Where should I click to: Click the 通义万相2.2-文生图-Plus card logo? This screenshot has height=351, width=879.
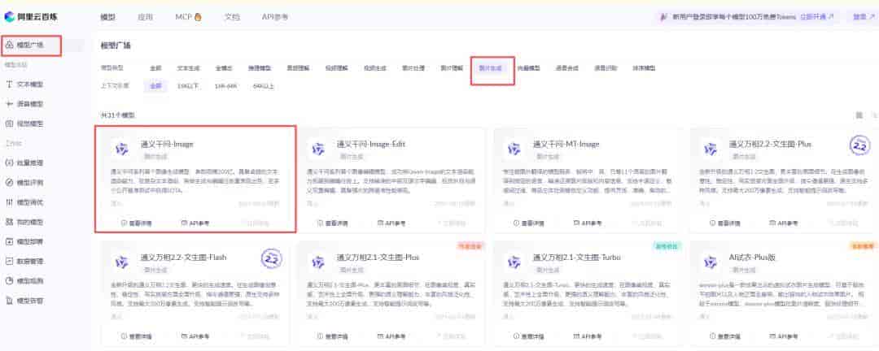point(711,149)
